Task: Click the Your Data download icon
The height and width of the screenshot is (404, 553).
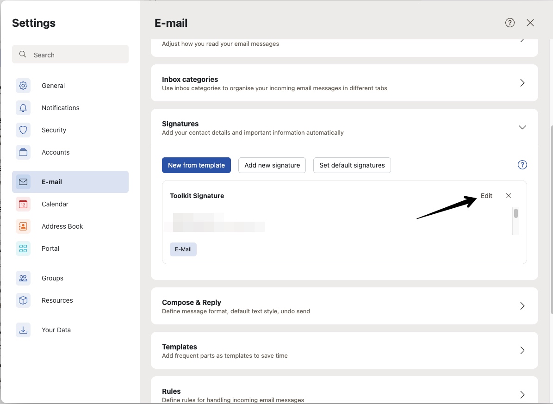Action: click(23, 330)
